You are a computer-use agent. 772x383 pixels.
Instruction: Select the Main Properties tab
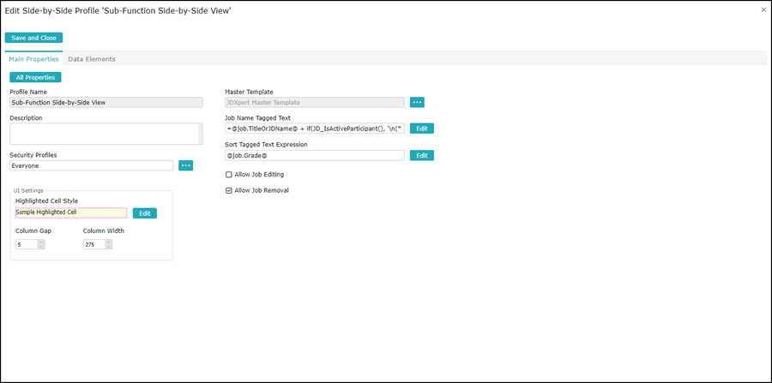coord(33,59)
